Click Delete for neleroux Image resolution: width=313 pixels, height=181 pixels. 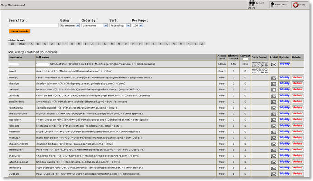coord(298,131)
